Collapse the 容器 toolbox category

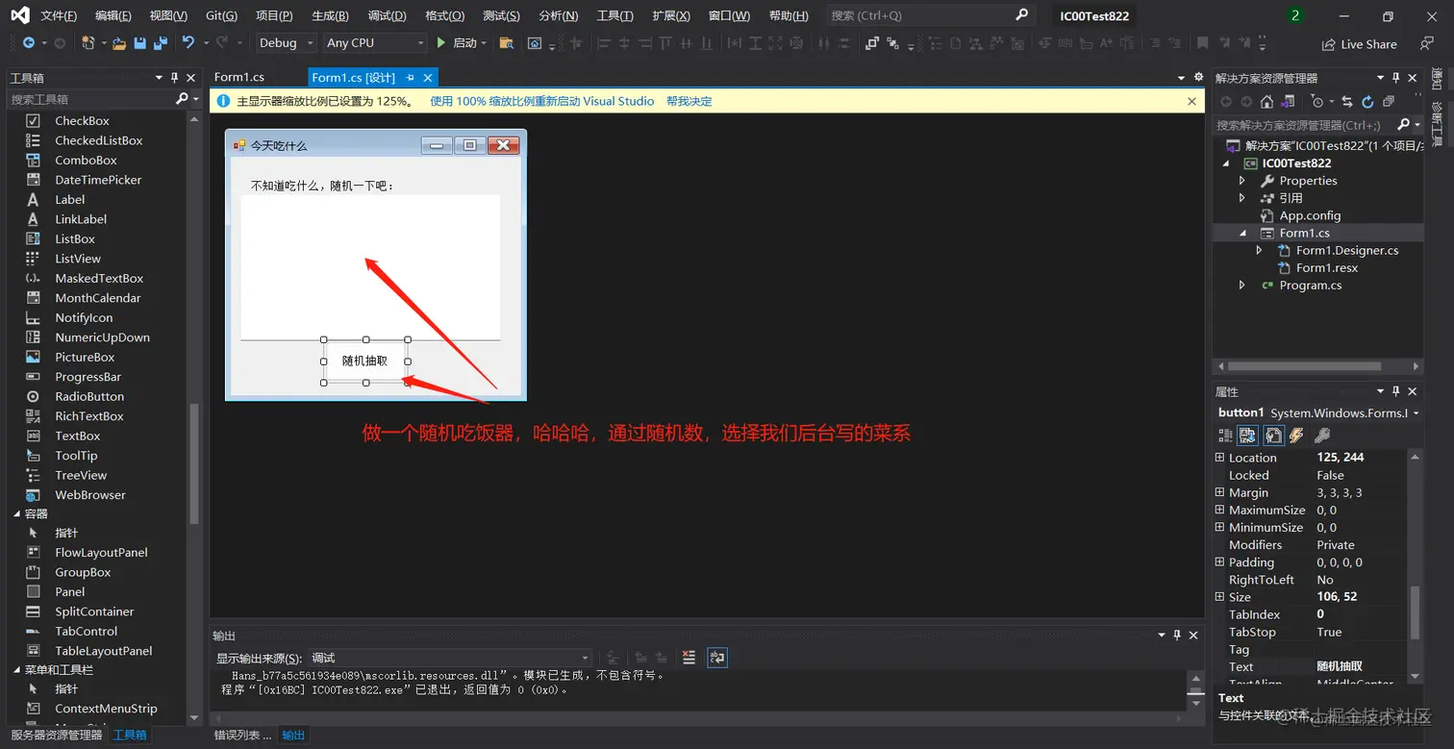coord(17,513)
